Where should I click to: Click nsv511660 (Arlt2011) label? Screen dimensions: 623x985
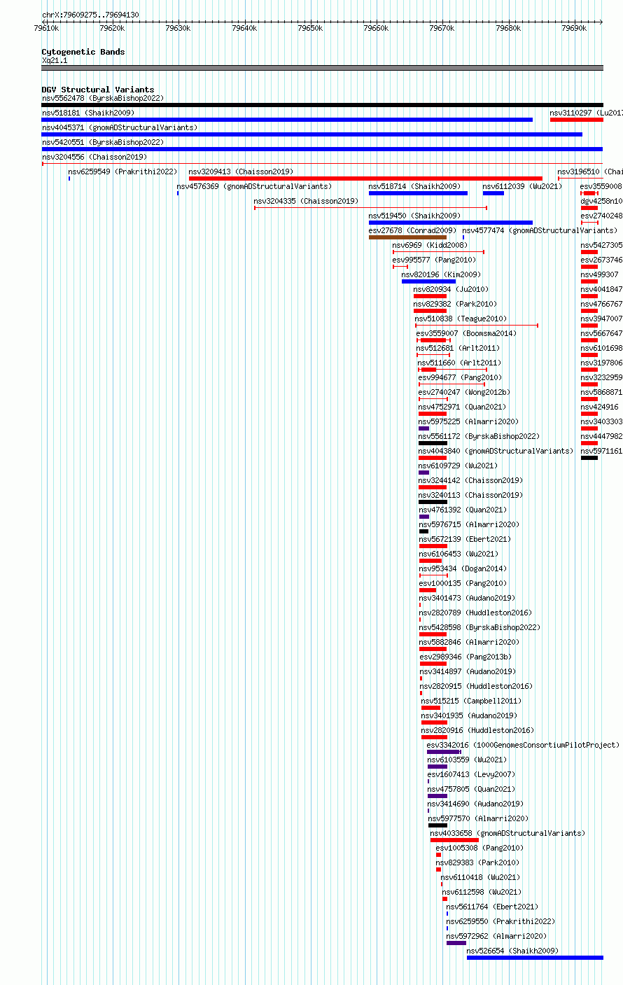click(460, 363)
